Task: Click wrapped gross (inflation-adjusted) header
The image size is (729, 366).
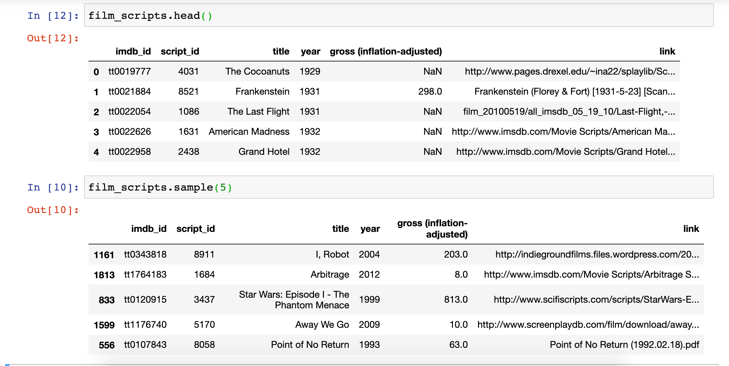Action: (432, 229)
